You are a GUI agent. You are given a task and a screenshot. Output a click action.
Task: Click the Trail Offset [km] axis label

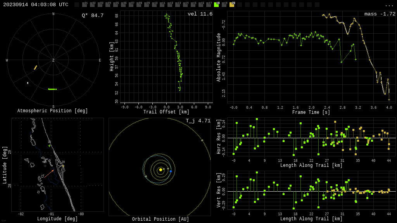pyautogui.click(x=166, y=112)
